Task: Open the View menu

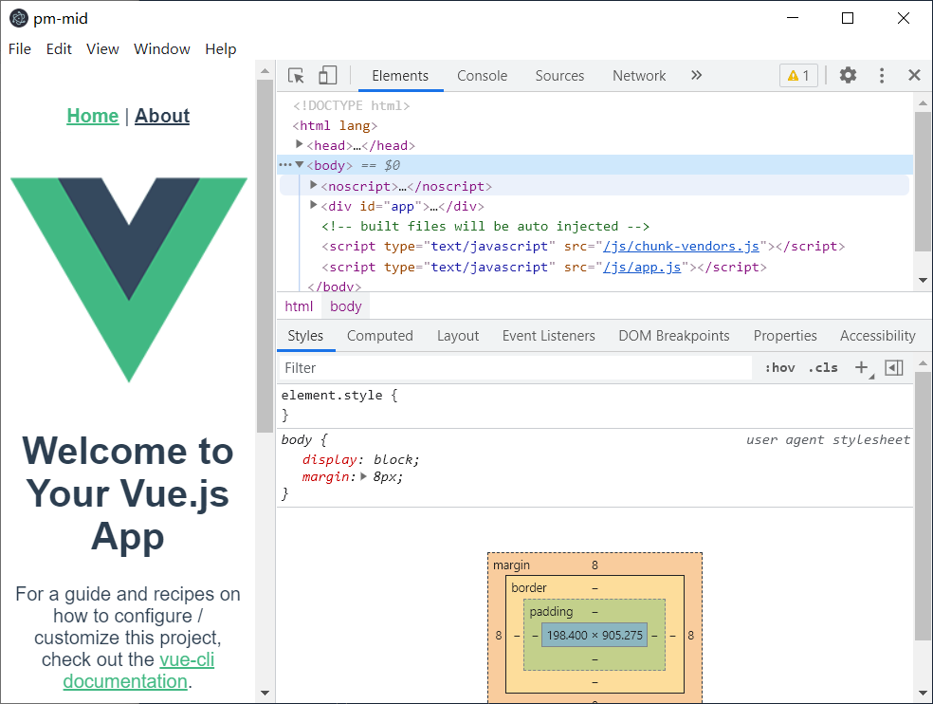Action: click(x=102, y=48)
